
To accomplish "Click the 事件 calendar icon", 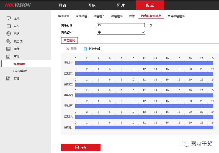I will click(x=8, y=57).
